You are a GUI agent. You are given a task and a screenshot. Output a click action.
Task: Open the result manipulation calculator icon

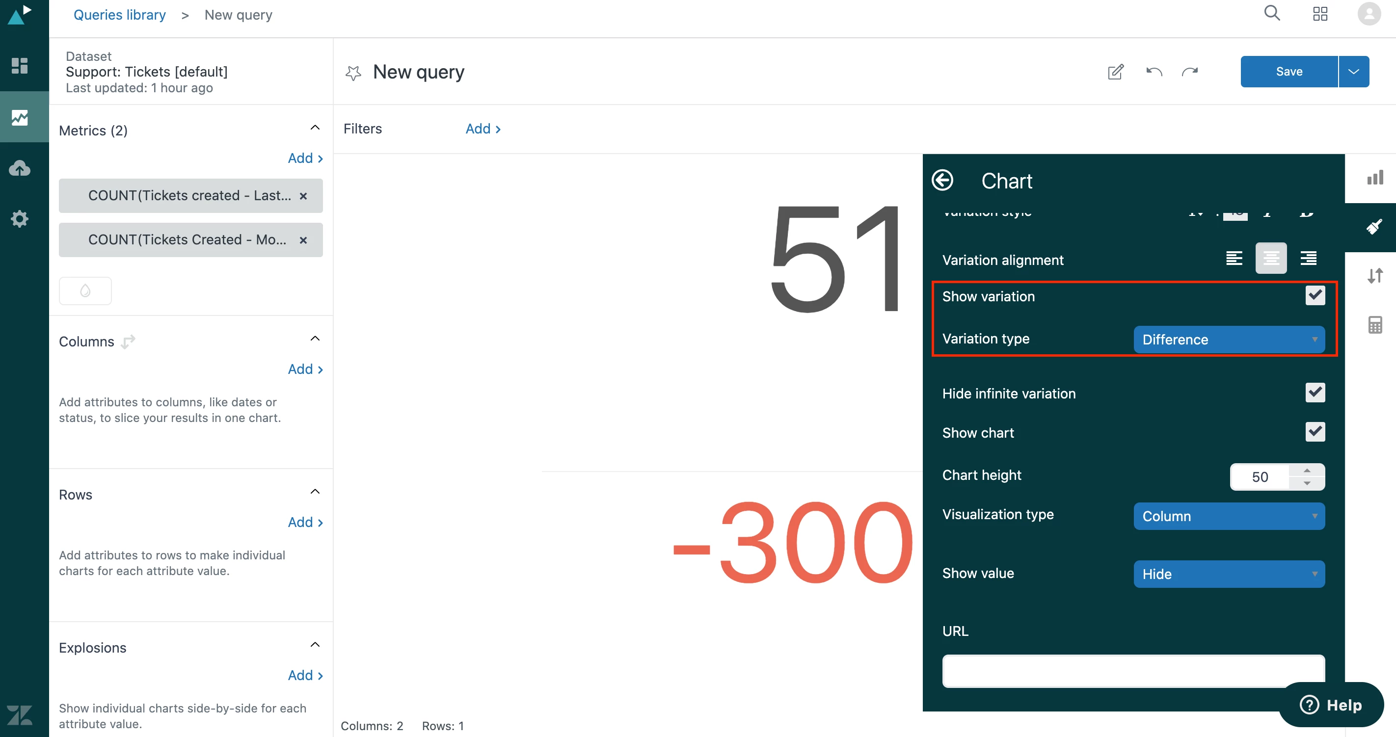(x=1375, y=325)
